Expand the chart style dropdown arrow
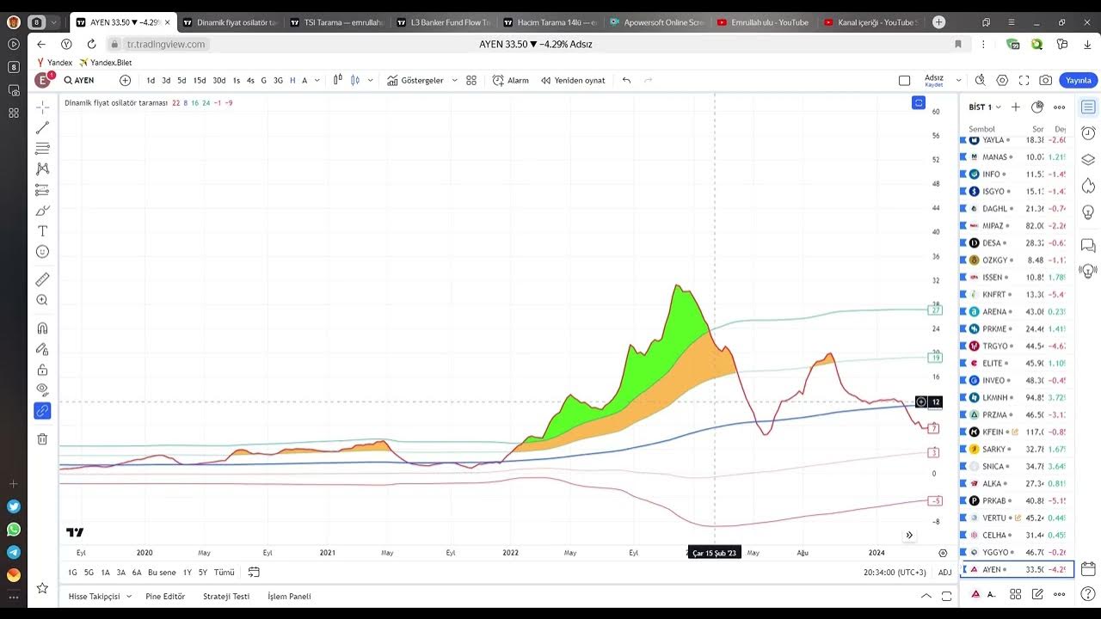 (x=371, y=80)
